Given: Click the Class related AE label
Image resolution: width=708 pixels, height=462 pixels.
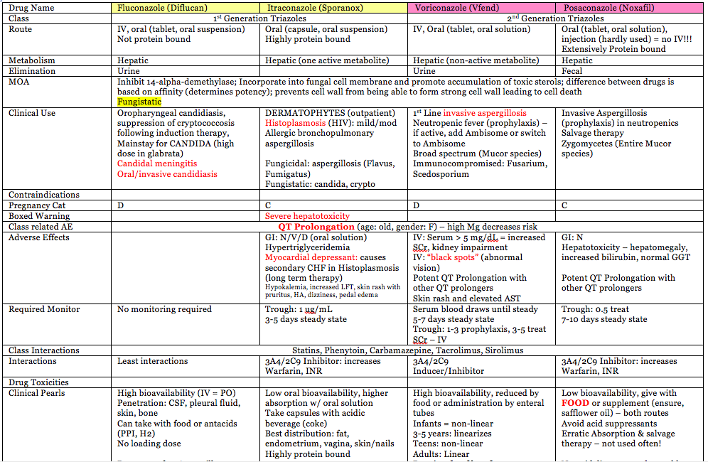Looking at the screenshot, I should tap(41, 227).
